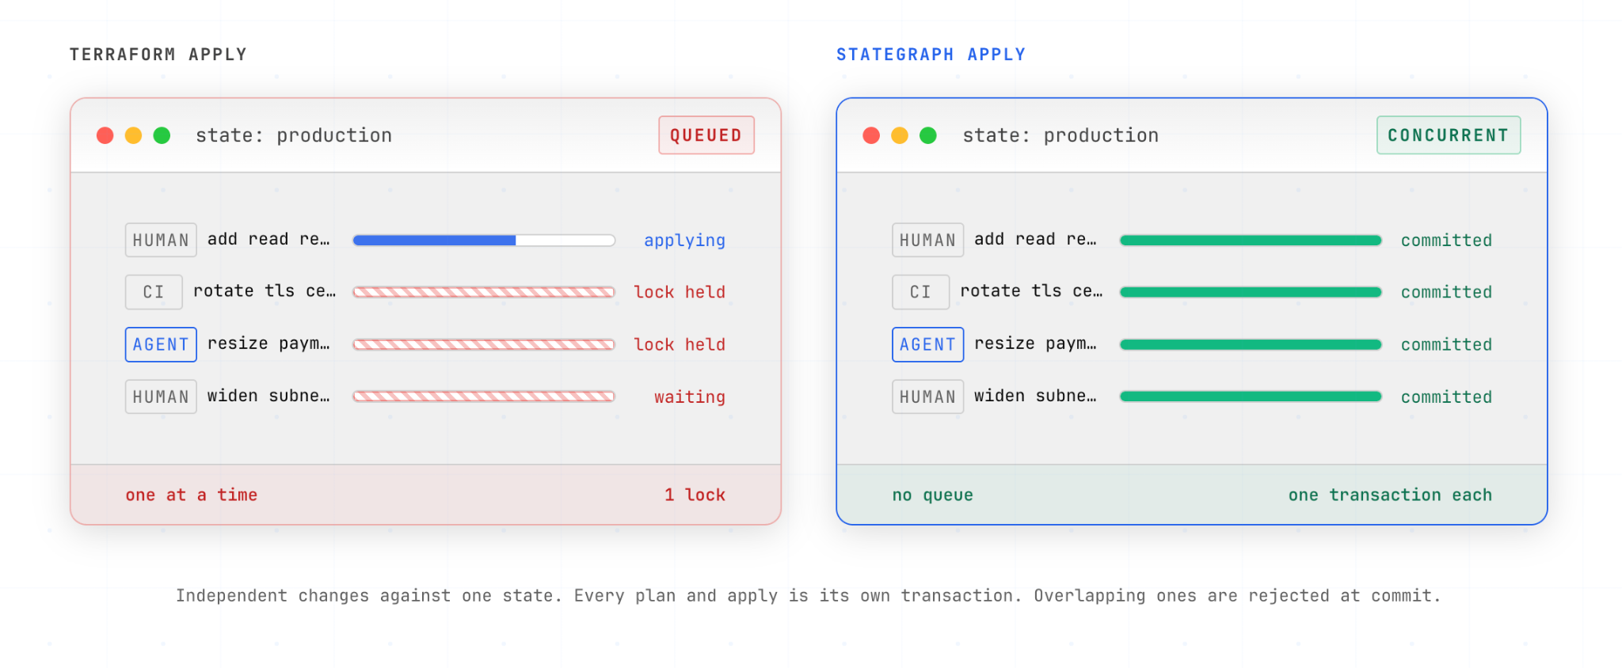This screenshot has height=668, width=1622.
Task: Click the CONCURRENT status badge
Action: 1449,135
